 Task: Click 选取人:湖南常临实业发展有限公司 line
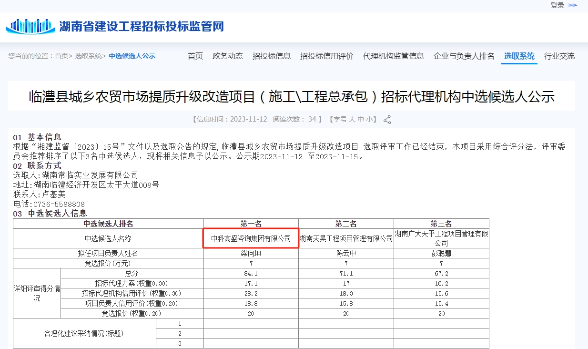pos(76,175)
